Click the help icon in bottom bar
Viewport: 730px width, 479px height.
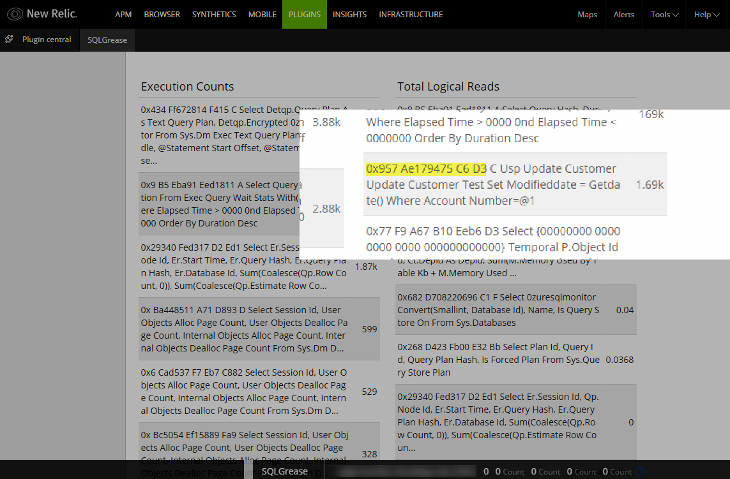pos(641,471)
